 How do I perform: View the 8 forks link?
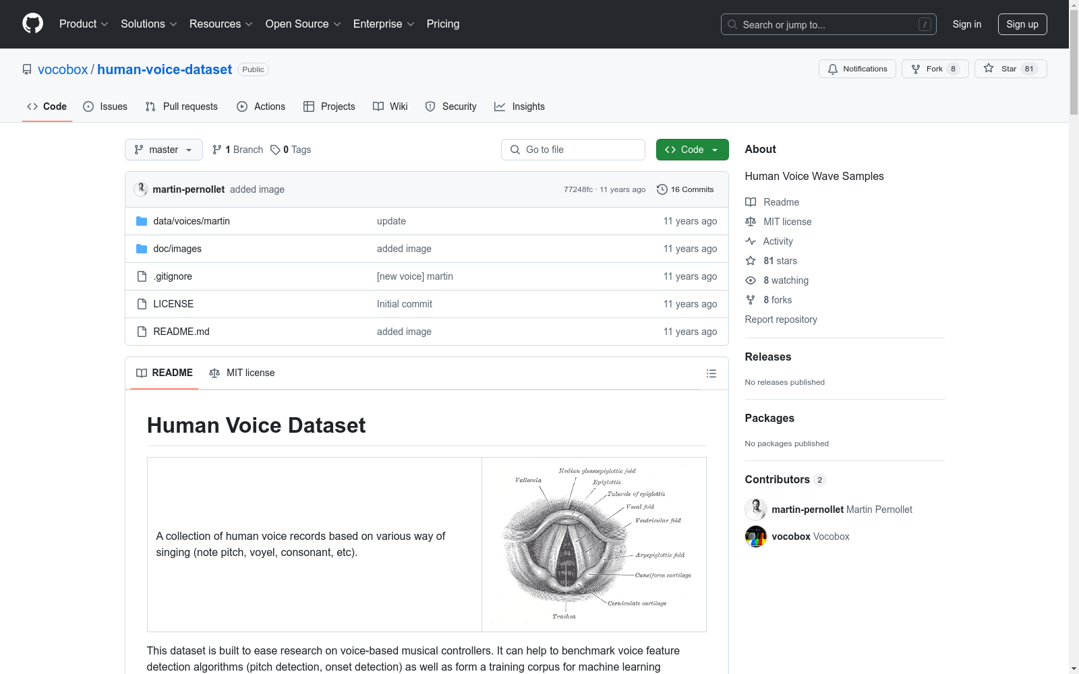pos(769,300)
